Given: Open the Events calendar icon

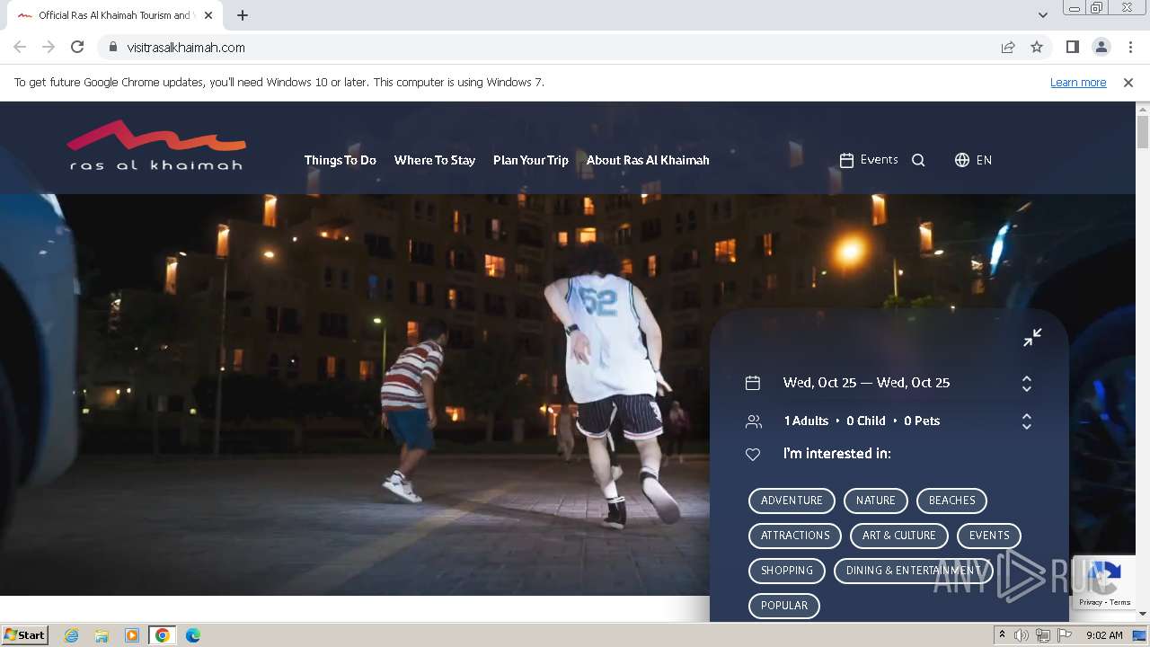Looking at the screenshot, I should coord(846,160).
